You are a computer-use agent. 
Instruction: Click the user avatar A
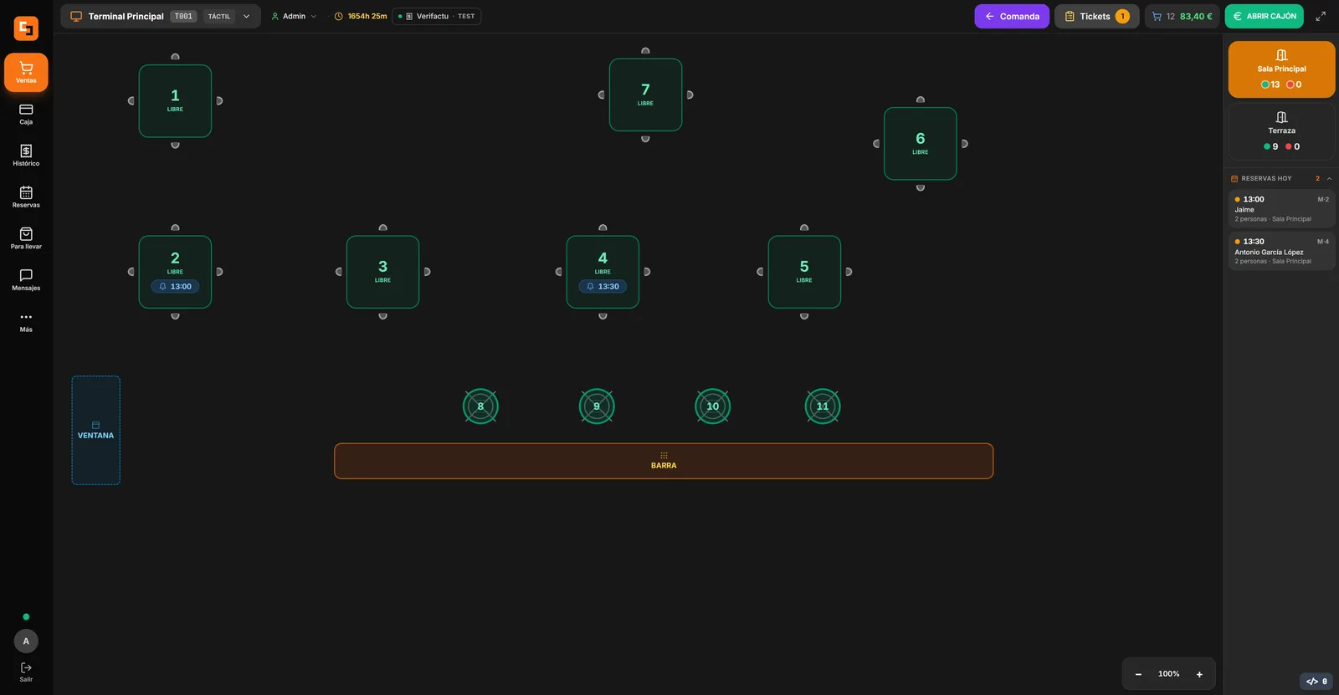pyautogui.click(x=26, y=641)
